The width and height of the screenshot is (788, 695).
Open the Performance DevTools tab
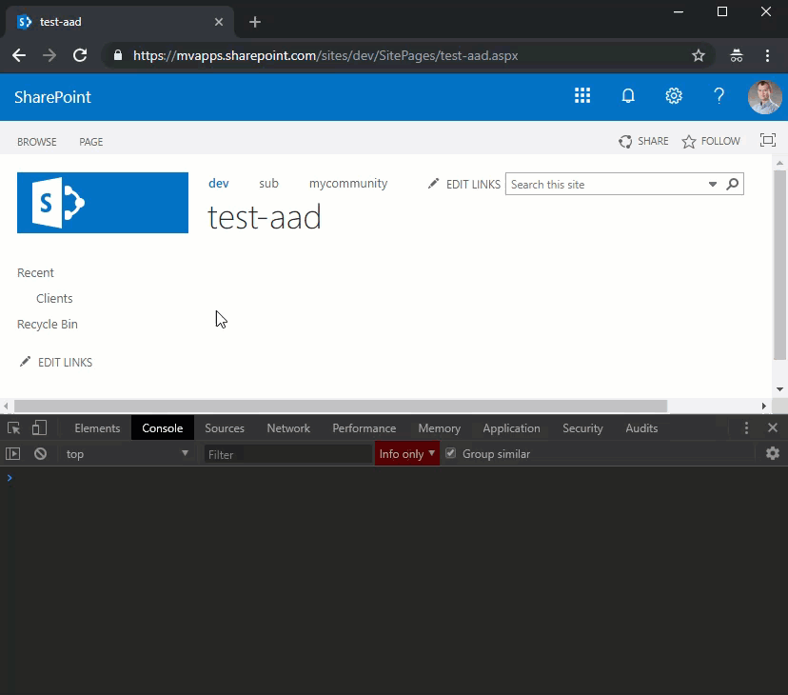(364, 428)
